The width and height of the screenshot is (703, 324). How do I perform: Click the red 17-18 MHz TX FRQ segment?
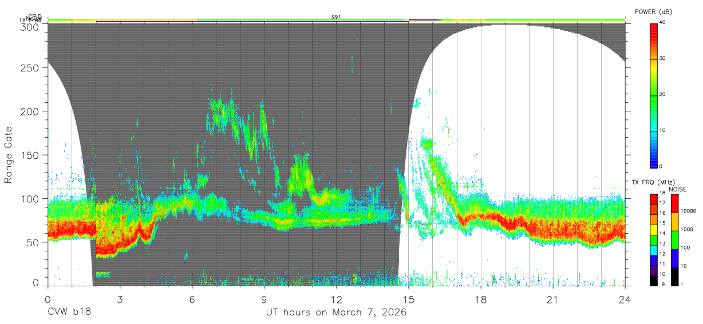coord(654,198)
